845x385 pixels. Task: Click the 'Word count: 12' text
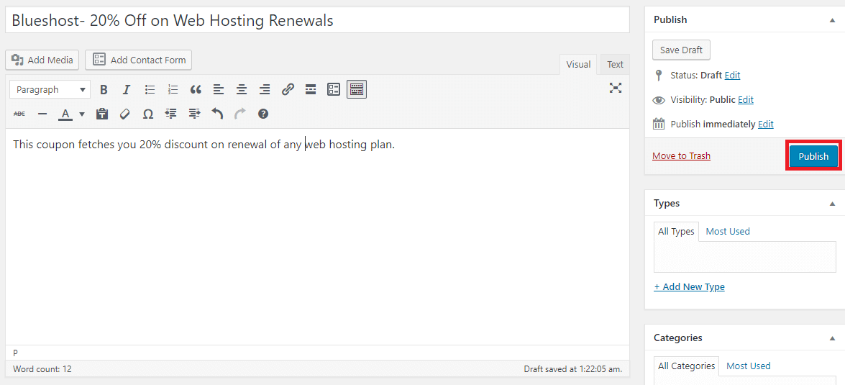[42, 369]
